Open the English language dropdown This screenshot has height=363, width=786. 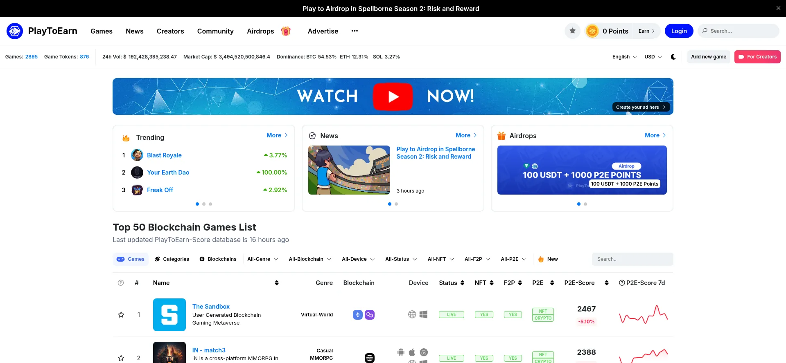pyautogui.click(x=624, y=57)
